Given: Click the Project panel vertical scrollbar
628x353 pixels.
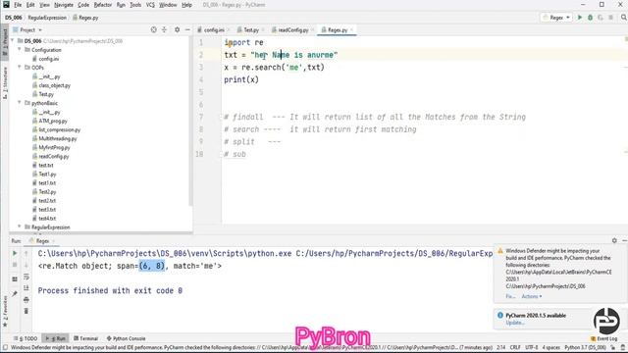Looking at the screenshot, I should (x=190, y=120).
